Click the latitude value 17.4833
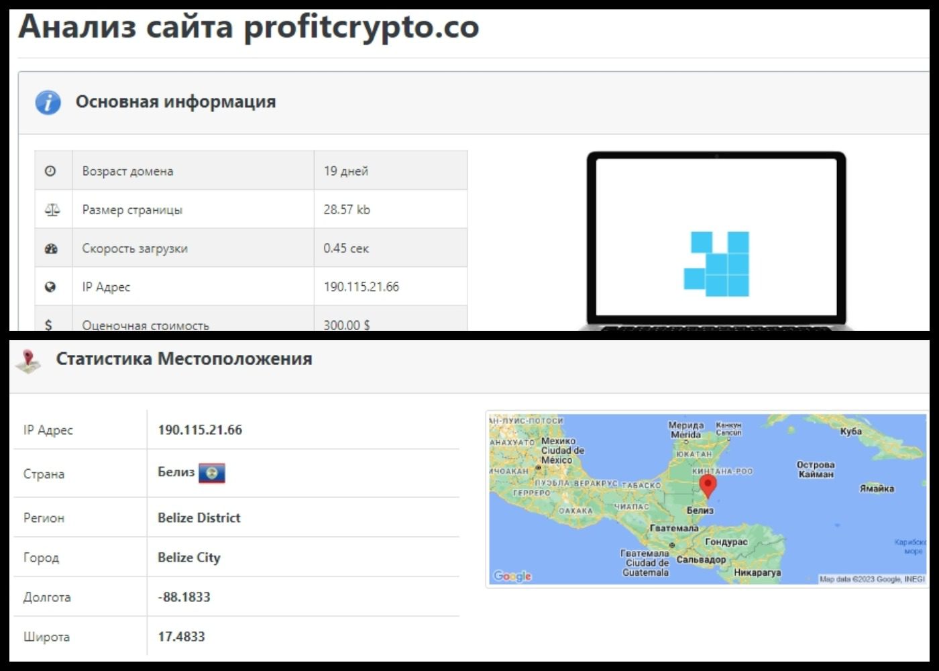Image resolution: width=939 pixels, height=671 pixels. coord(181,636)
